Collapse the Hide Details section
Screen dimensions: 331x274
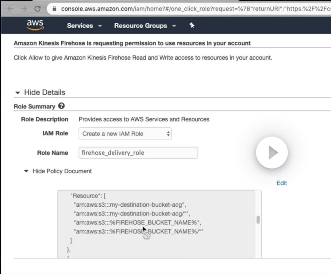pyautogui.click(x=40, y=93)
